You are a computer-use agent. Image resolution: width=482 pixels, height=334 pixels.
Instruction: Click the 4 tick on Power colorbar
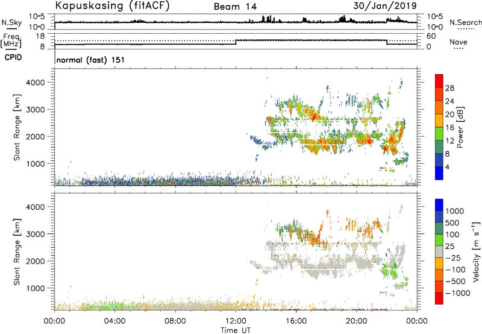coord(448,167)
